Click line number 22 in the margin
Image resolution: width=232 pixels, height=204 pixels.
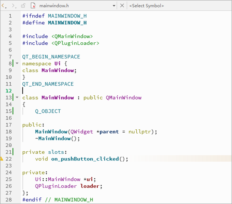tap(9, 159)
